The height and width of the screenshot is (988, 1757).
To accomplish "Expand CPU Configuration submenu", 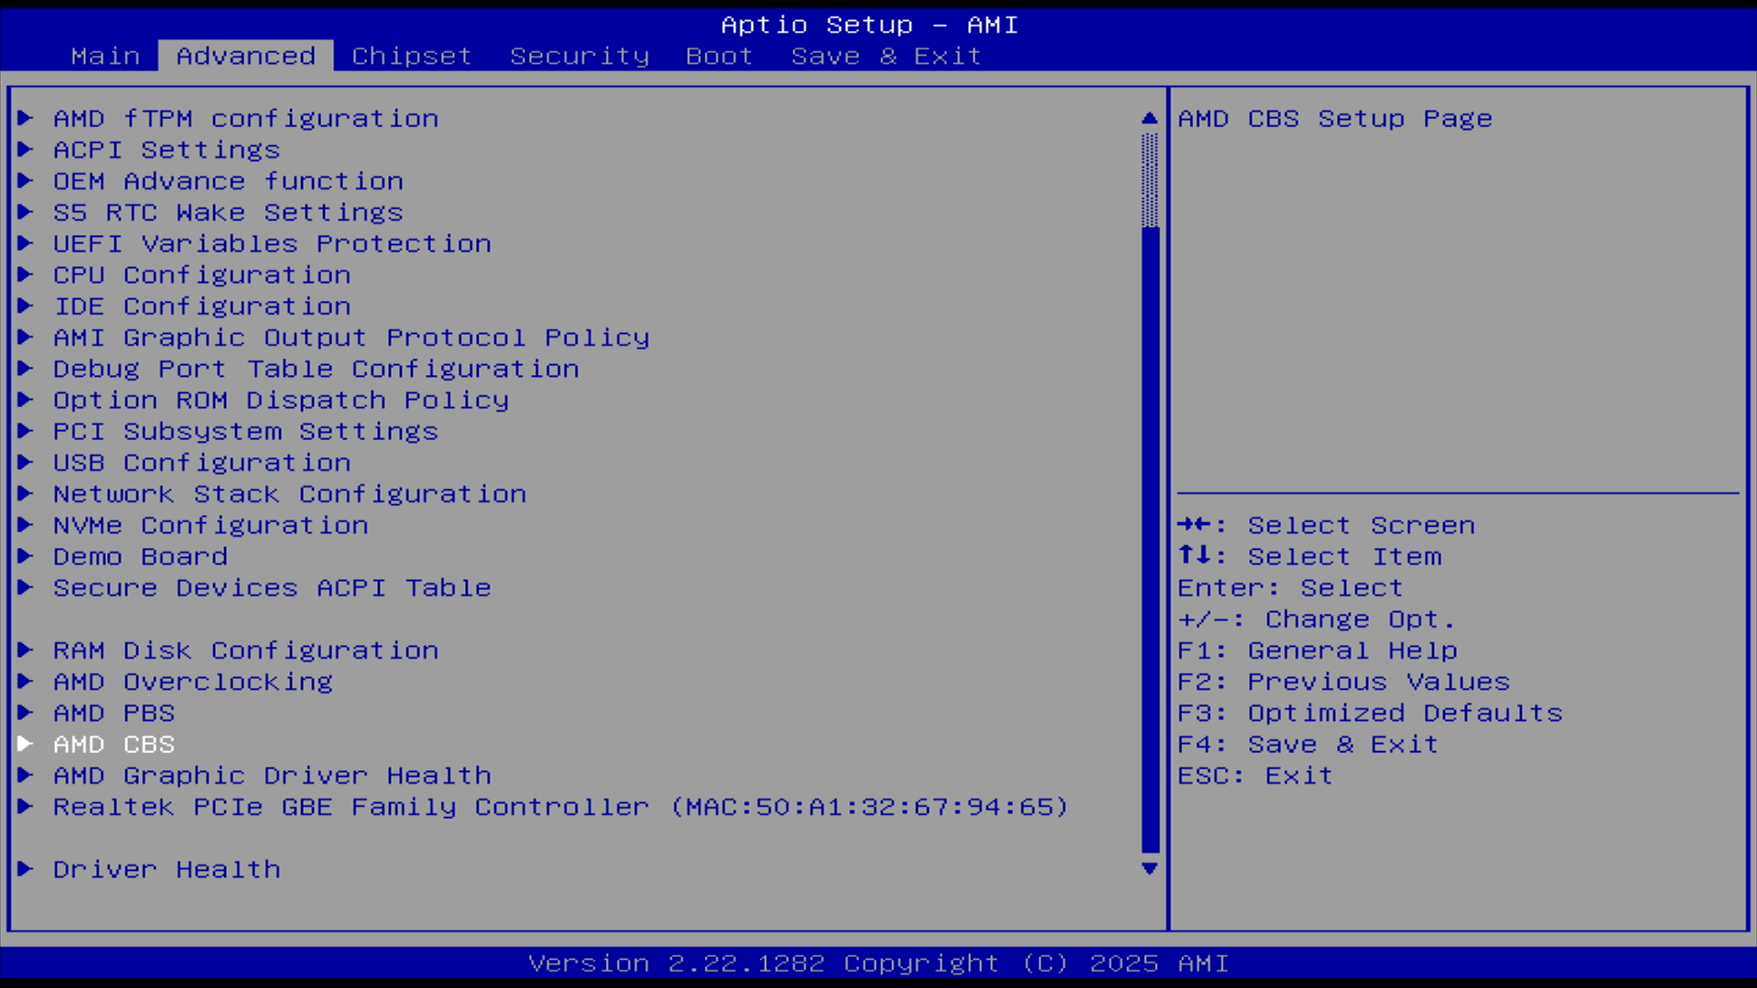I will point(201,274).
